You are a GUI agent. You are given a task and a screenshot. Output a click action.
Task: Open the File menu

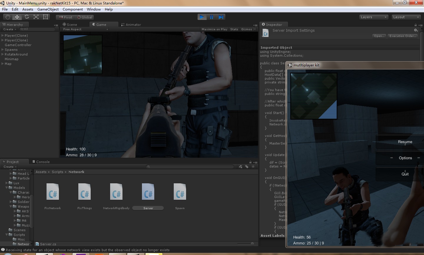coord(5,9)
